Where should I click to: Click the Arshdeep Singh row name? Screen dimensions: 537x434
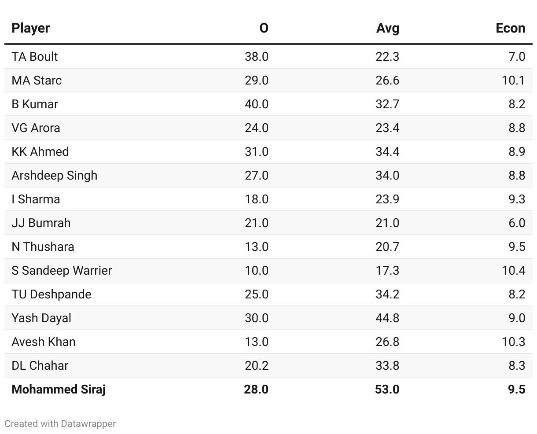click(x=54, y=175)
